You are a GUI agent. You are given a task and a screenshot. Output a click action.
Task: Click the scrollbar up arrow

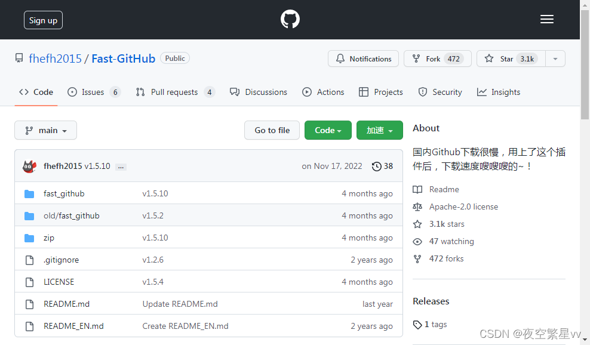tap(585, 4)
